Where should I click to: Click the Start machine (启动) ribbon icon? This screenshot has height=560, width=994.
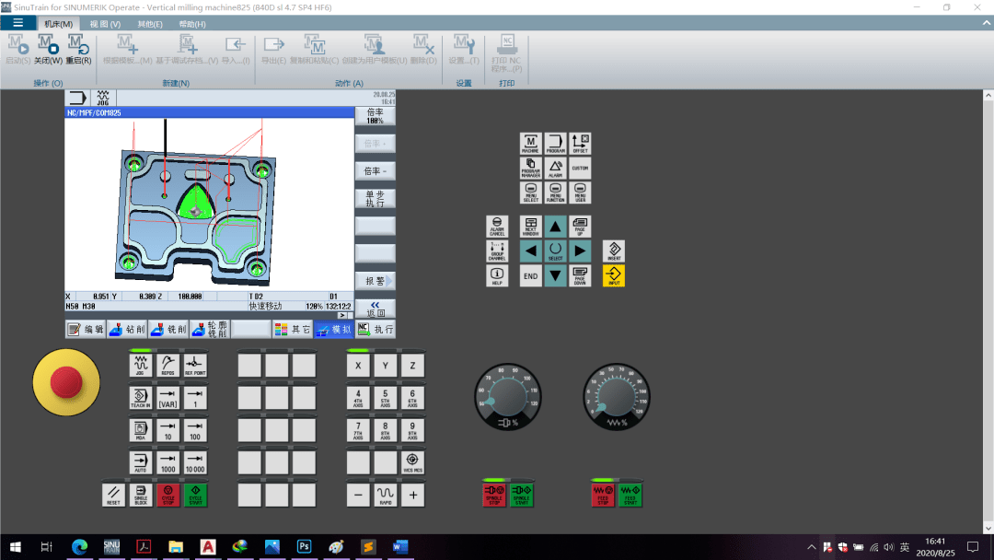17,50
